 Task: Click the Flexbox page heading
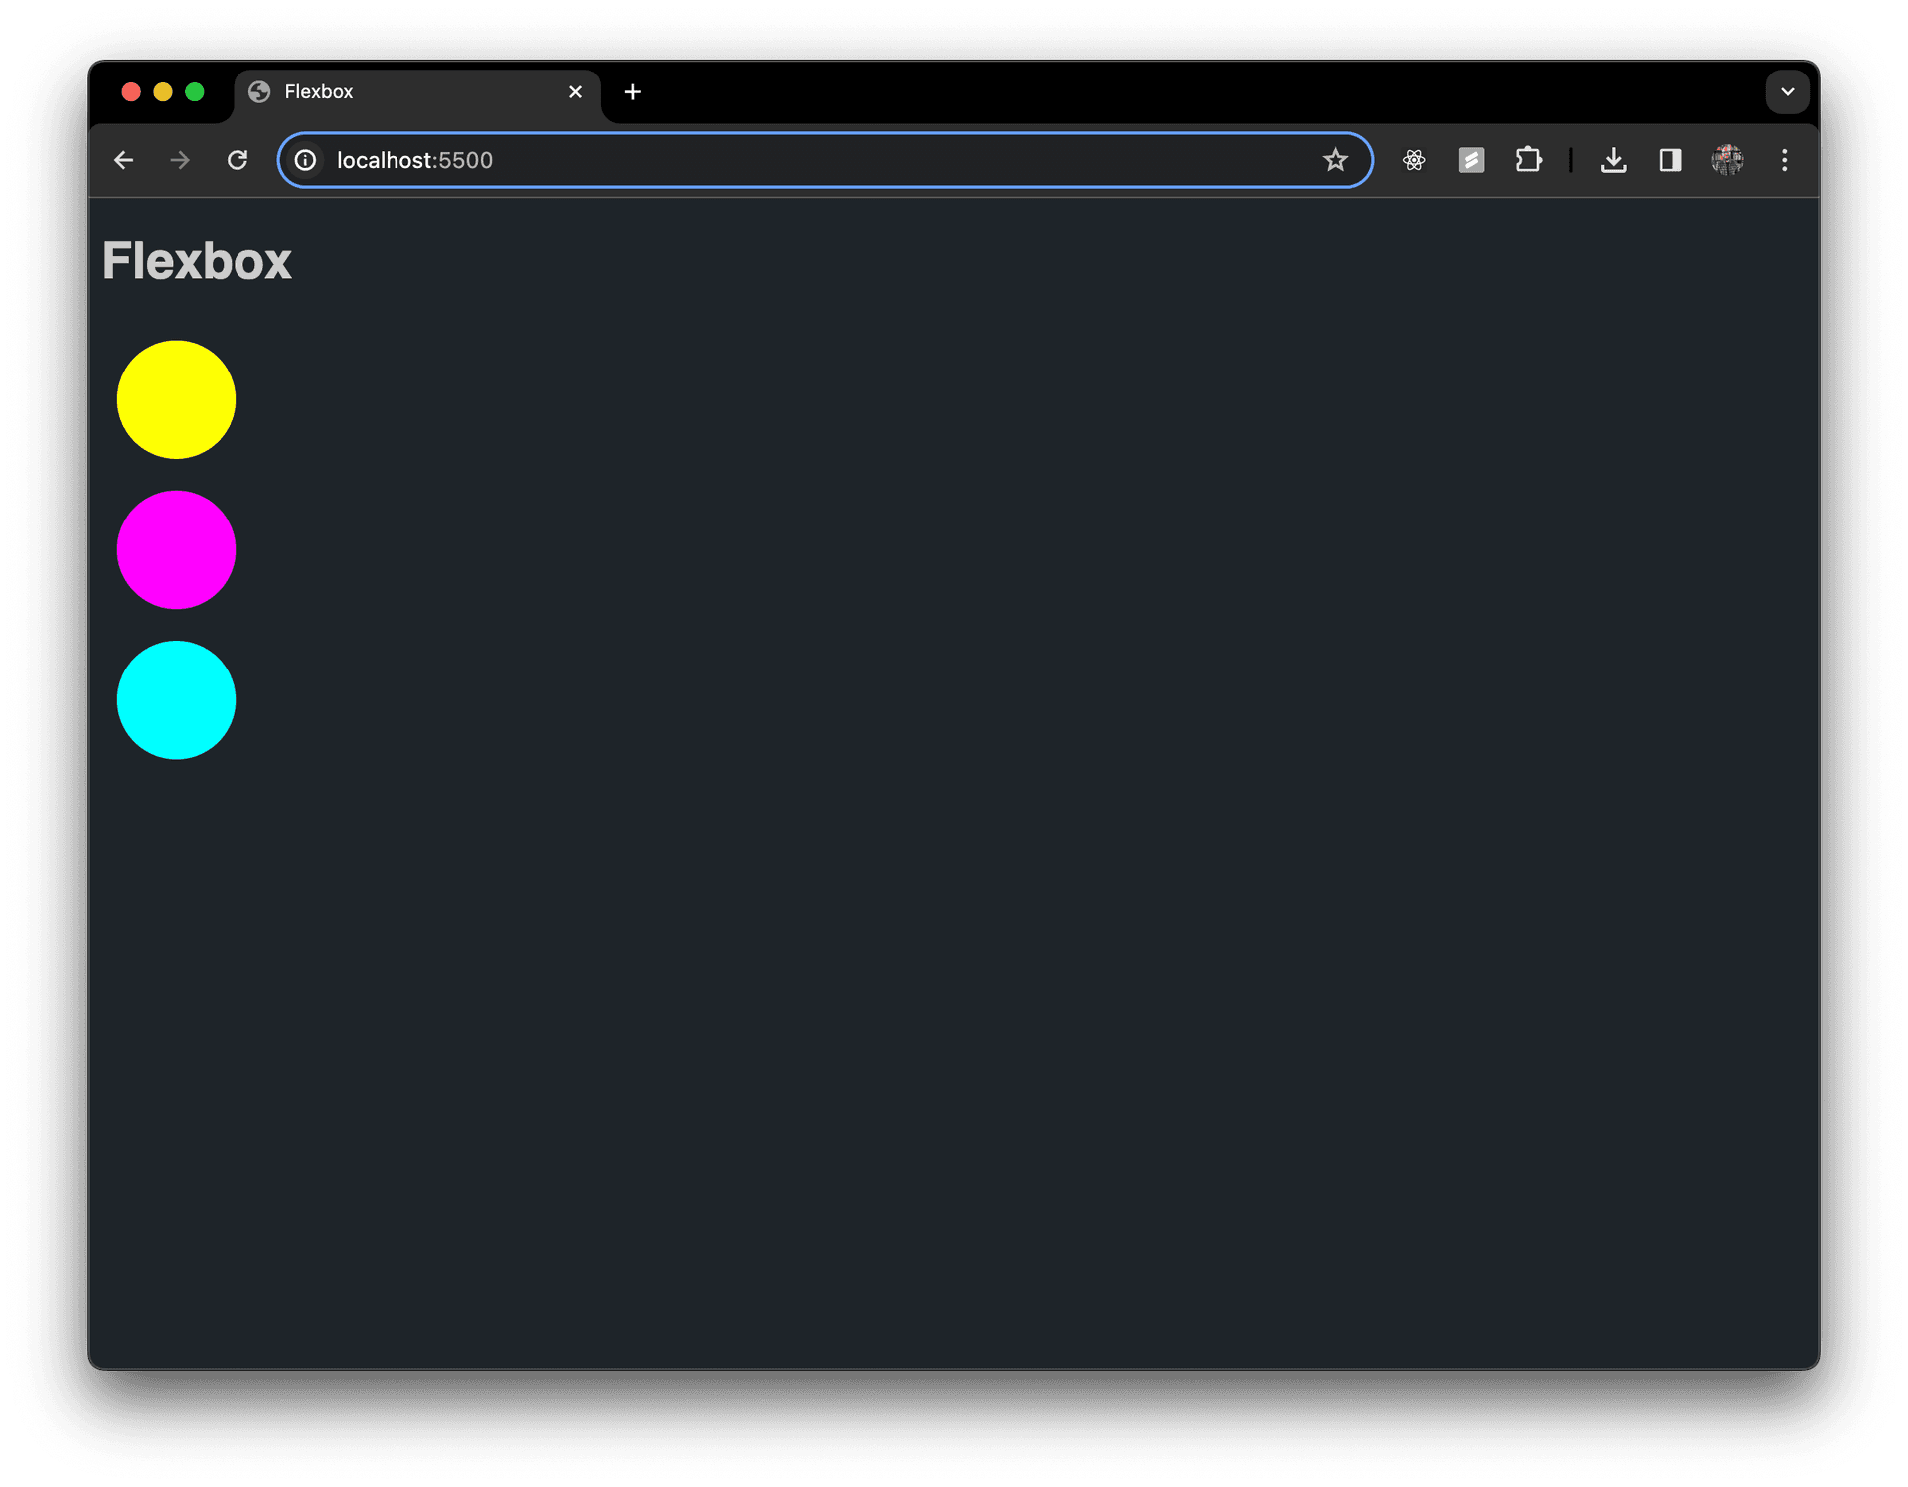197,261
